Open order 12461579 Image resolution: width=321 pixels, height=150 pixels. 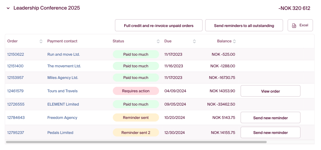(x=15, y=91)
